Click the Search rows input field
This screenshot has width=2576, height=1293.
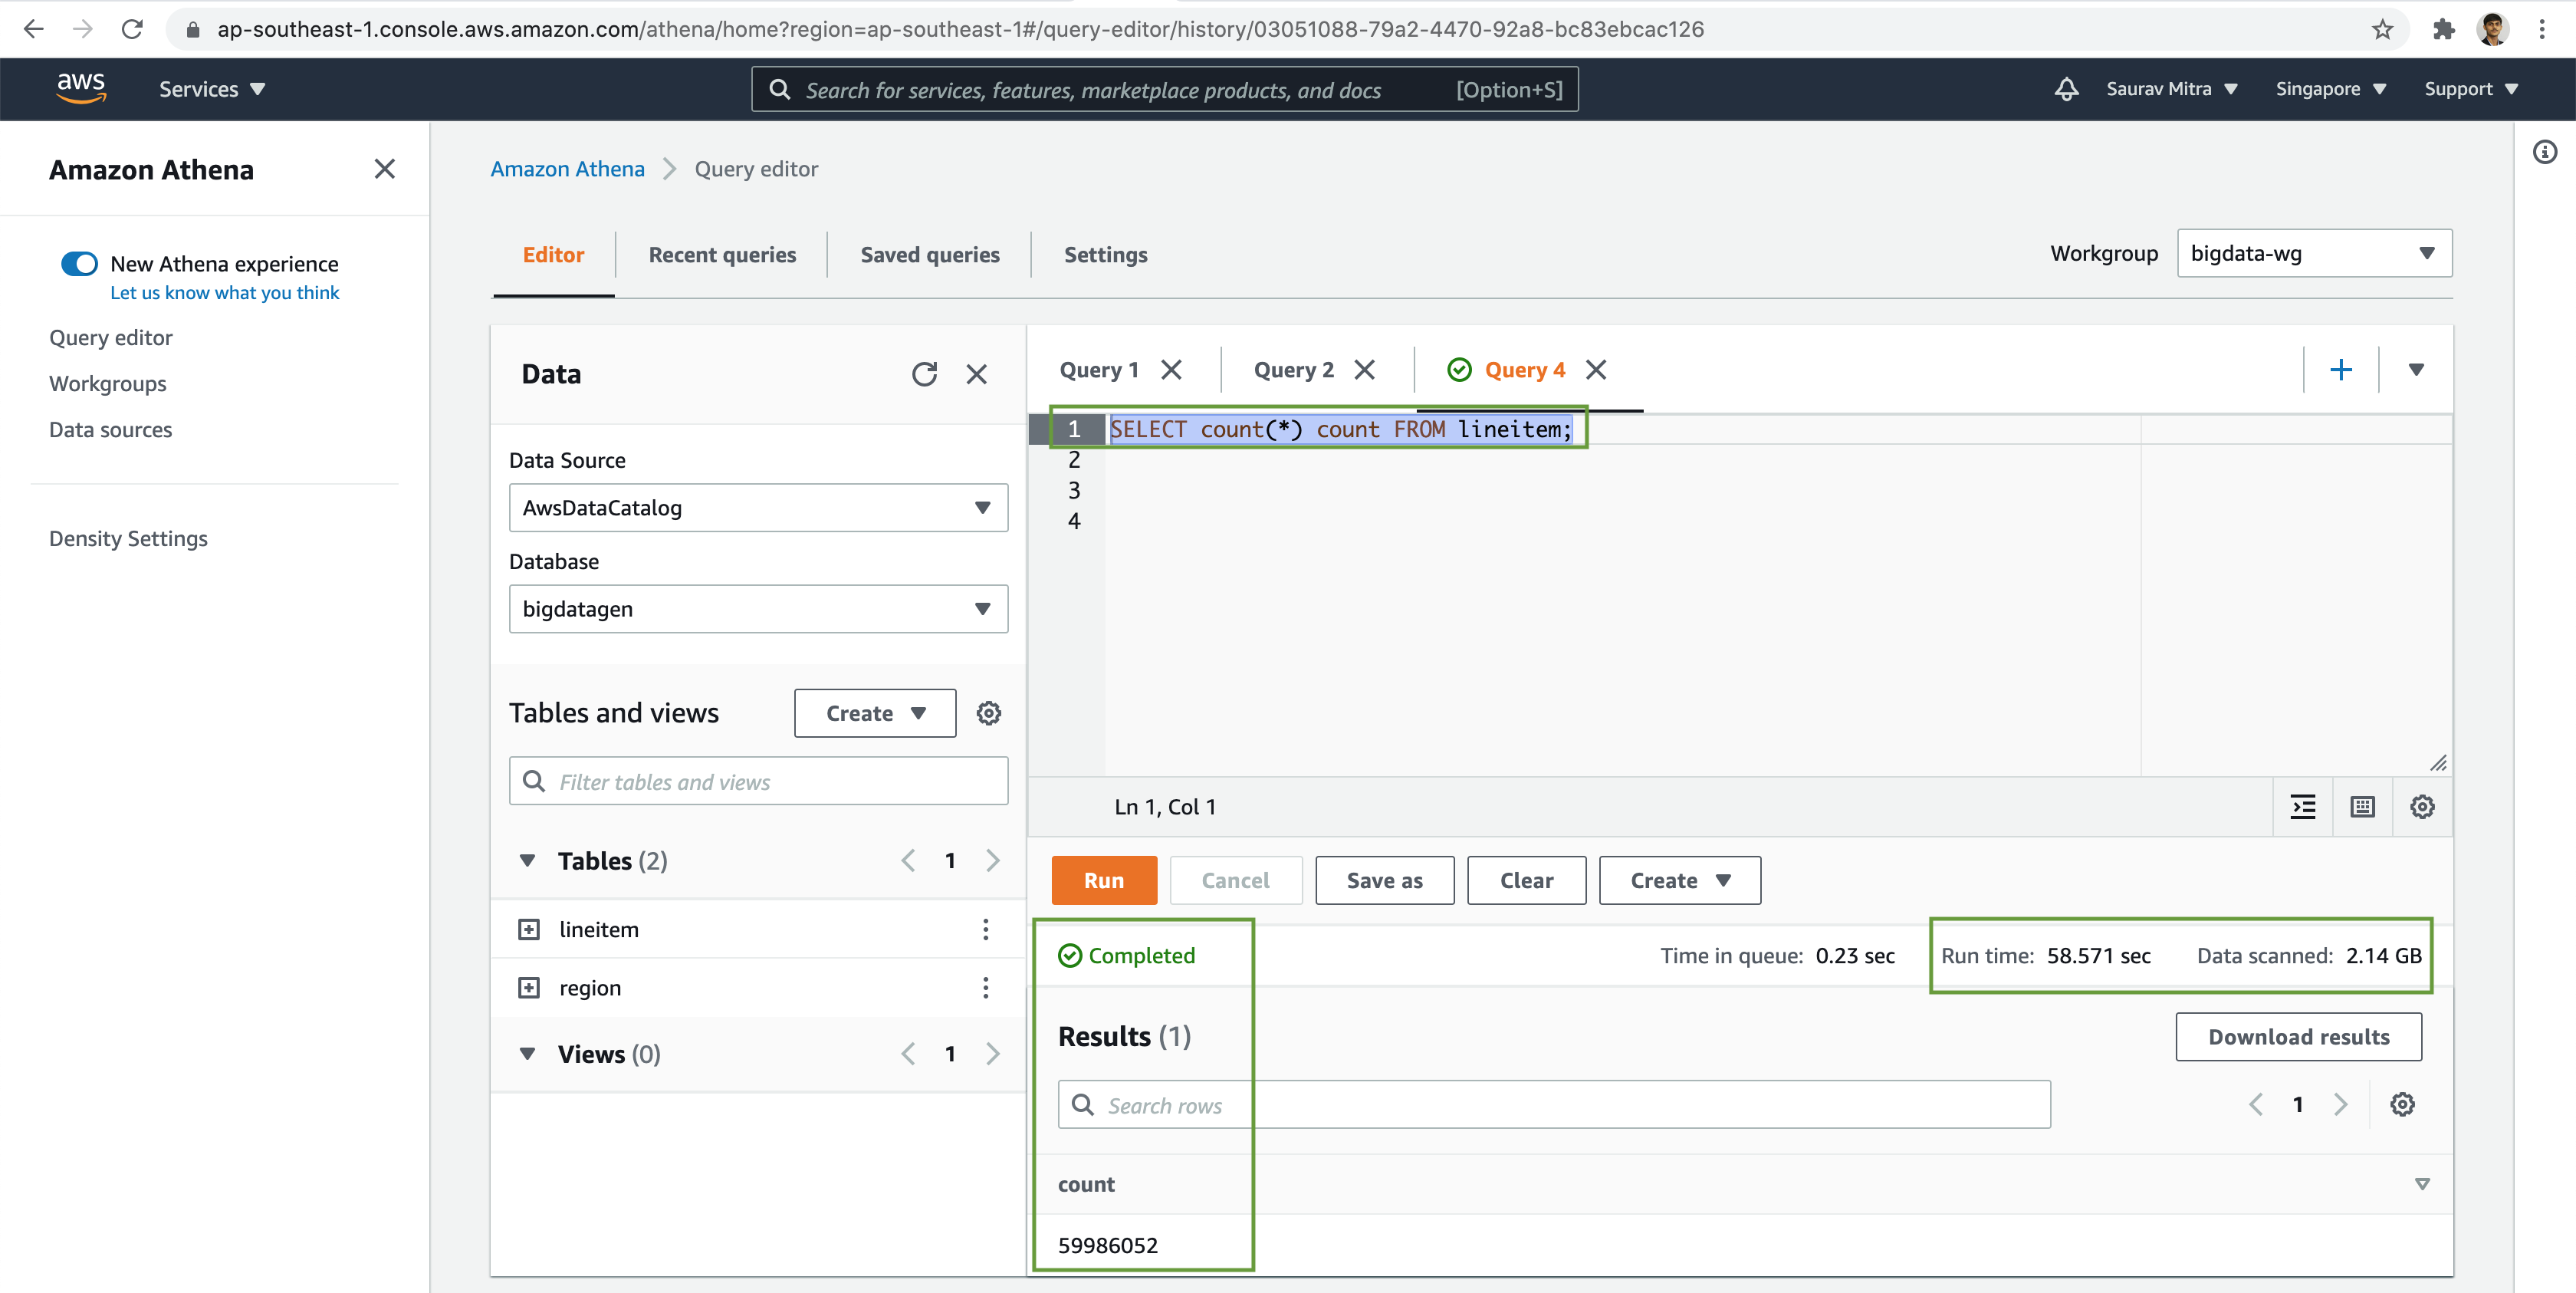1553,1105
